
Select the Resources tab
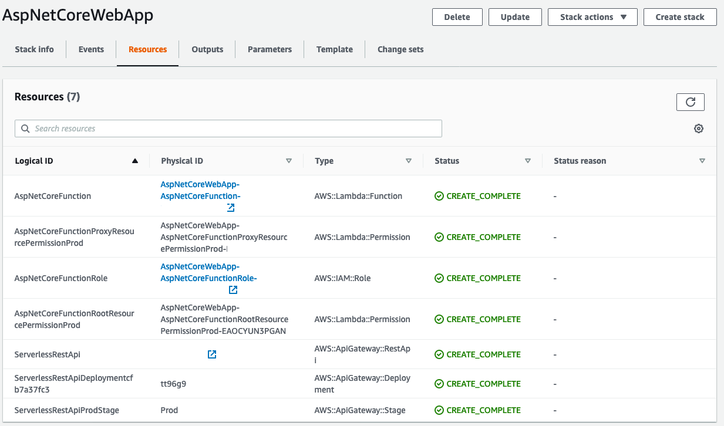coord(147,49)
